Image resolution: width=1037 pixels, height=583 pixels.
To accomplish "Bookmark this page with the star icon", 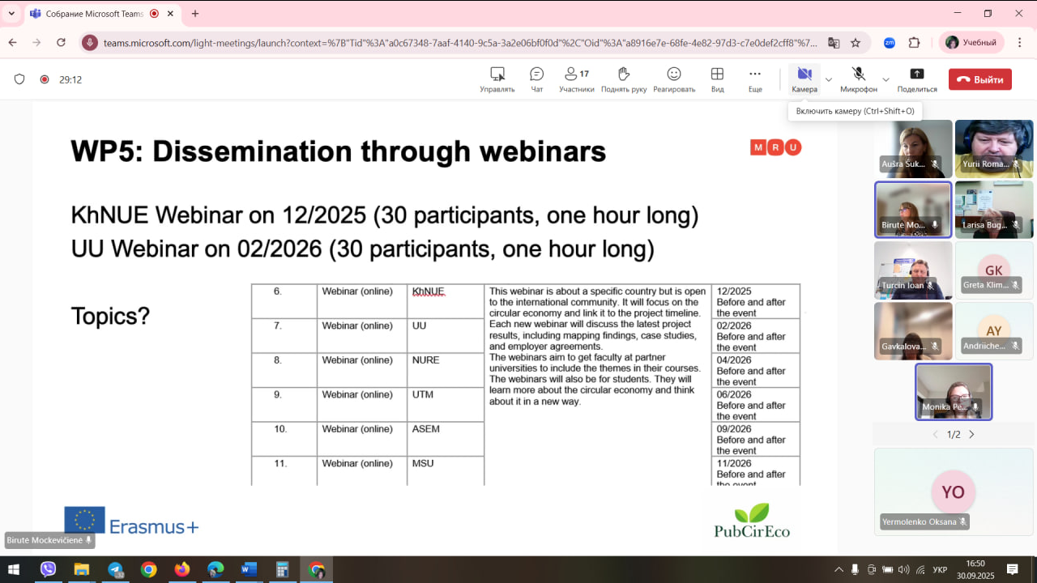I will click(856, 43).
